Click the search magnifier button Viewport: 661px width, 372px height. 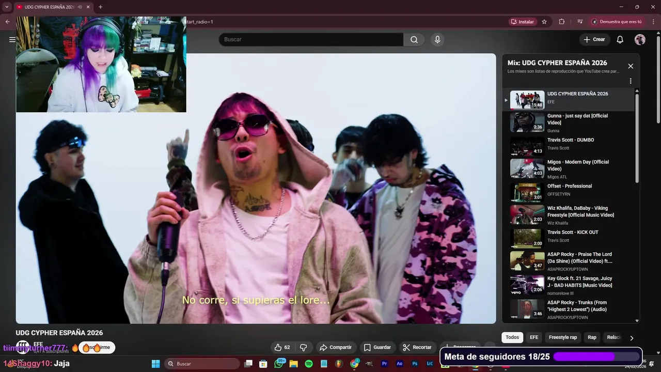[x=414, y=40]
